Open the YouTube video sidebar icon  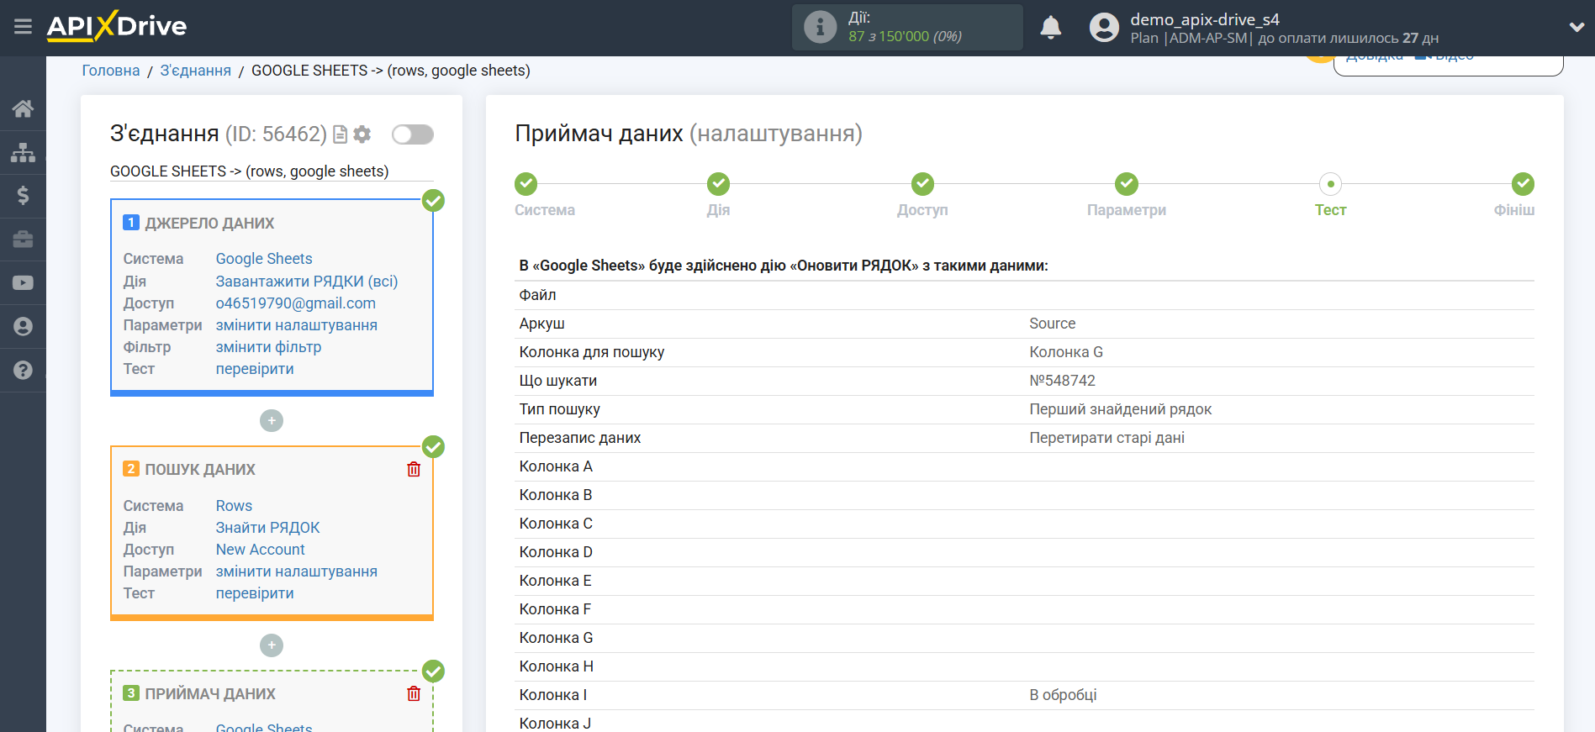23,283
